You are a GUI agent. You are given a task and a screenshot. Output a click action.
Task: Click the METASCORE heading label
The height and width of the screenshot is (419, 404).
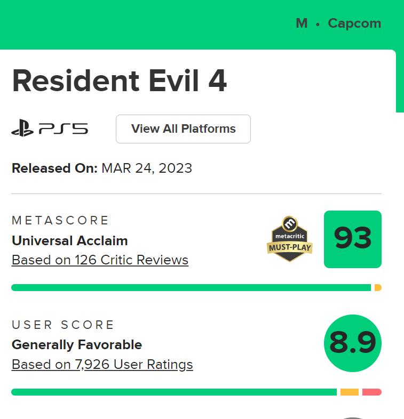(60, 220)
